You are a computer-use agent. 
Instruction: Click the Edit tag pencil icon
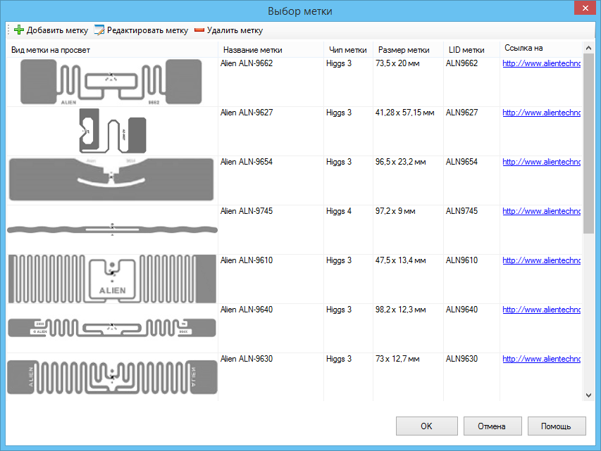[99, 30]
